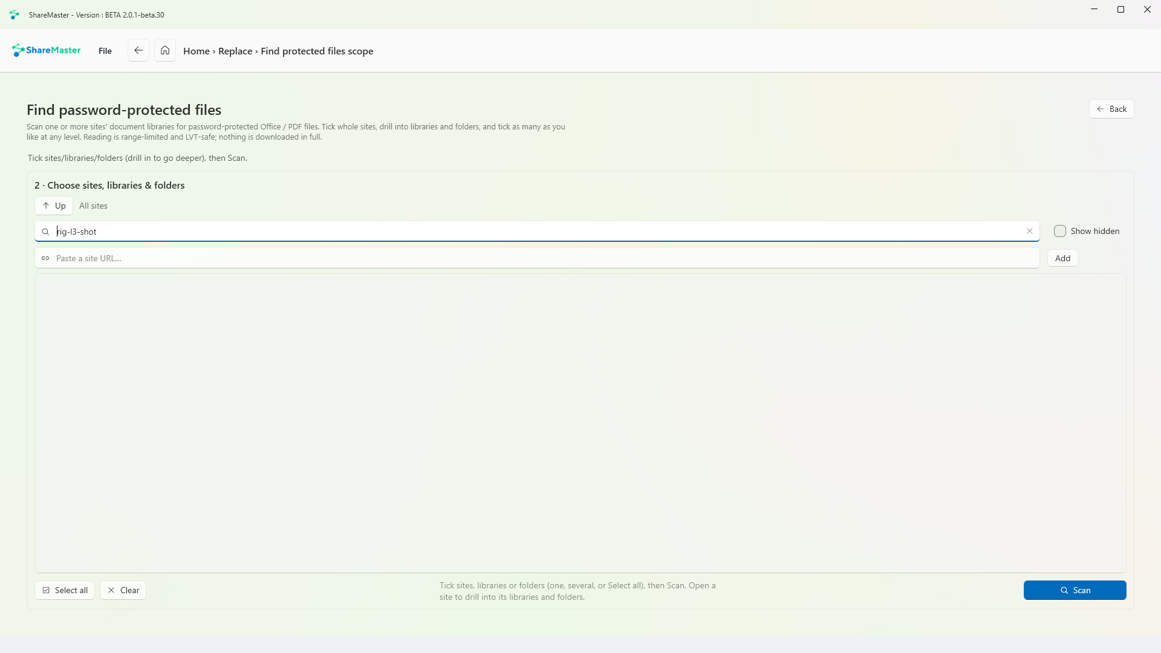Navigate to Home breadcrumb
Screen dimensions: 1161x653
pos(197,51)
